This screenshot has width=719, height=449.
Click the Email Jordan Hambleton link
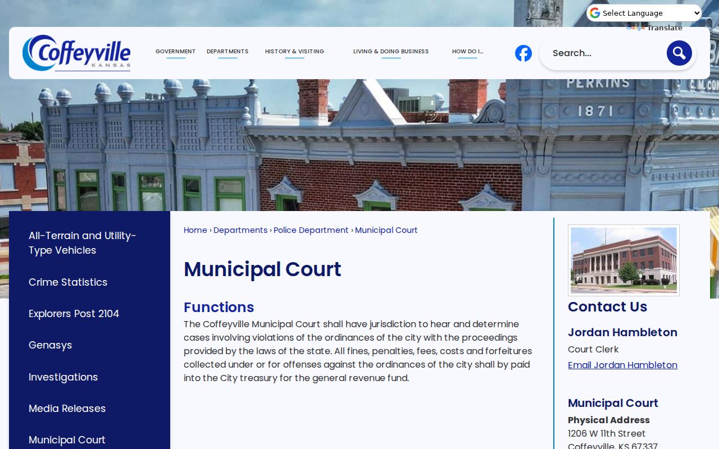(x=622, y=365)
